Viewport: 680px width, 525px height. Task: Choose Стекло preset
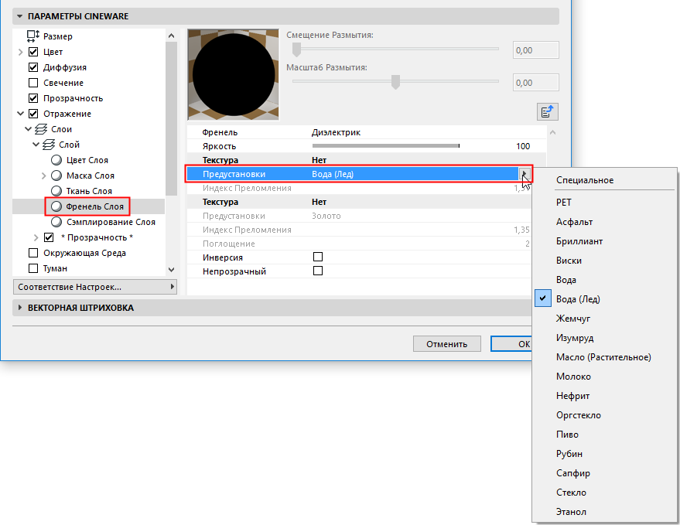[571, 493]
